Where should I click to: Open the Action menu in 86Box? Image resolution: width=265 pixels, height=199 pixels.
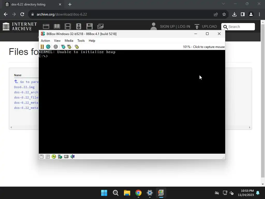pos(45,41)
